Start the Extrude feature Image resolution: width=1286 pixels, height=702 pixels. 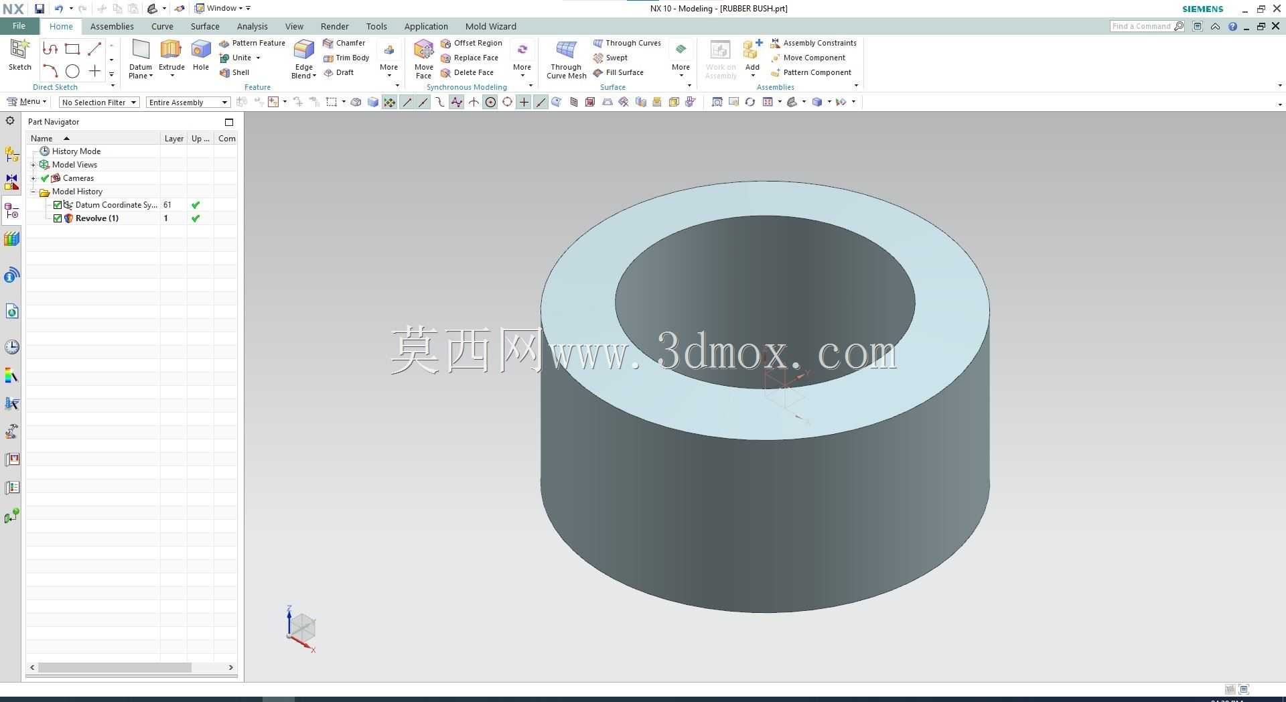click(x=171, y=54)
